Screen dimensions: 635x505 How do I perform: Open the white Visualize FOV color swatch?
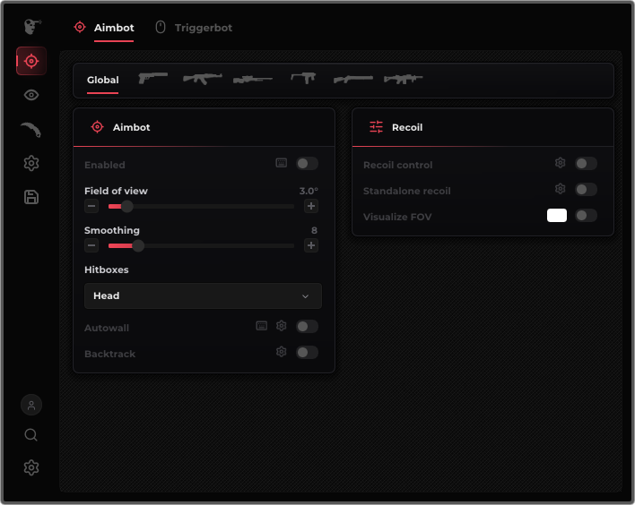point(557,216)
